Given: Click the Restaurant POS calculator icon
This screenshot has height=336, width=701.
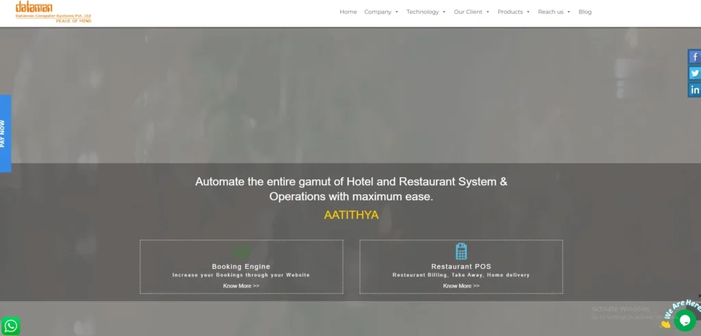Looking at the screenshot, I should pyautogui.click(x=461, y=252).
